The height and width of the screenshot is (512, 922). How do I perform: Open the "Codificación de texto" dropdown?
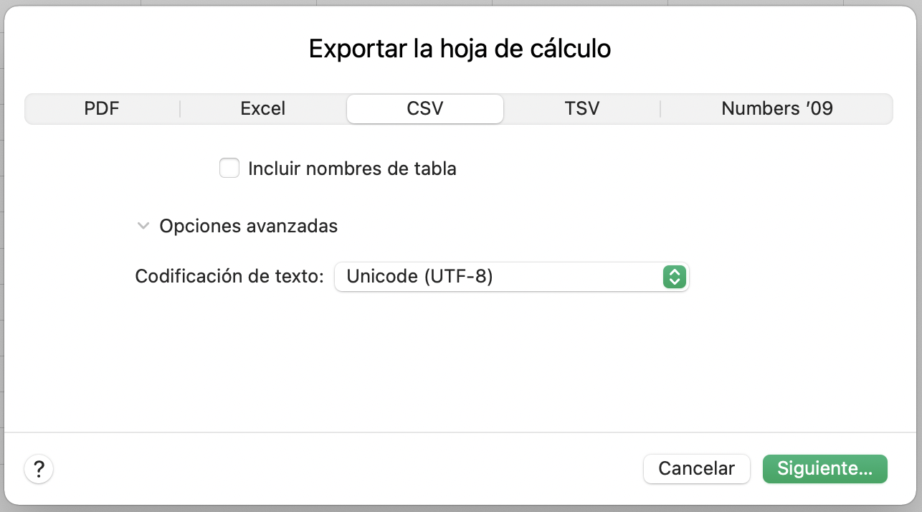(511, 277)
